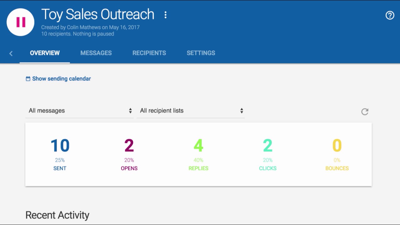This screenshot has height=225, width=400.
Task: Show the sending calendar link
Action: pyautogui.click(x=61, y=79)
